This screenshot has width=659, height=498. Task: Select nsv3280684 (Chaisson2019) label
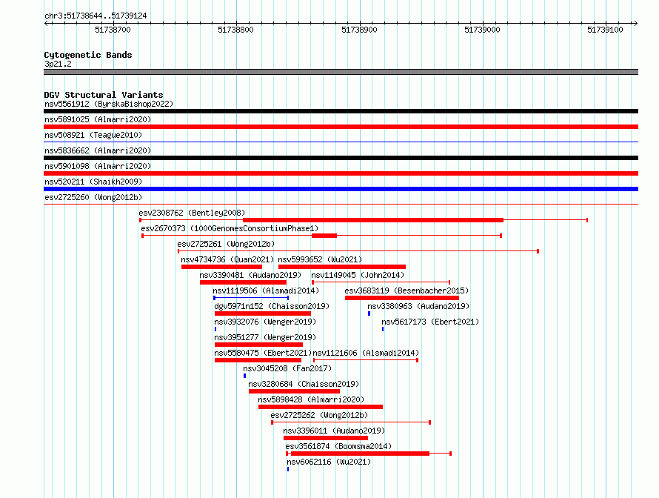click(x=304, y=384)
